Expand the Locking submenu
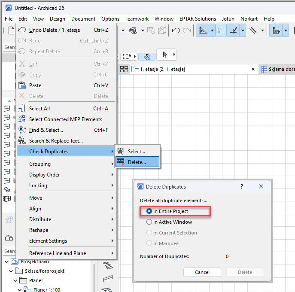This screenshot has height=292, width=295. pos(66,186)
